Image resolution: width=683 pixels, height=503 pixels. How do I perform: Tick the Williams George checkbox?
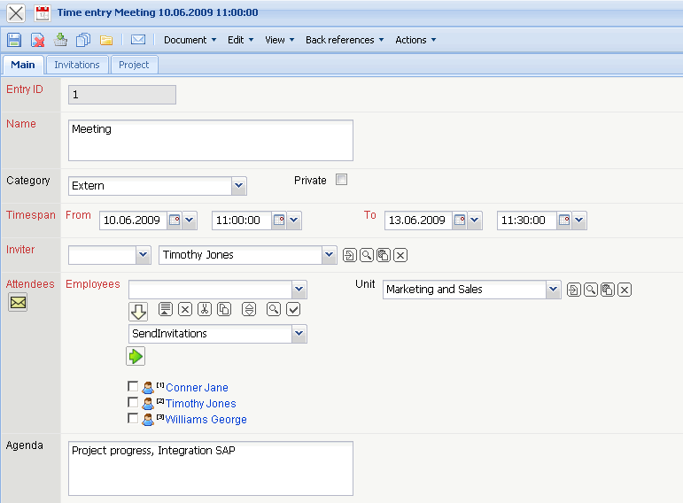[133, 419]
